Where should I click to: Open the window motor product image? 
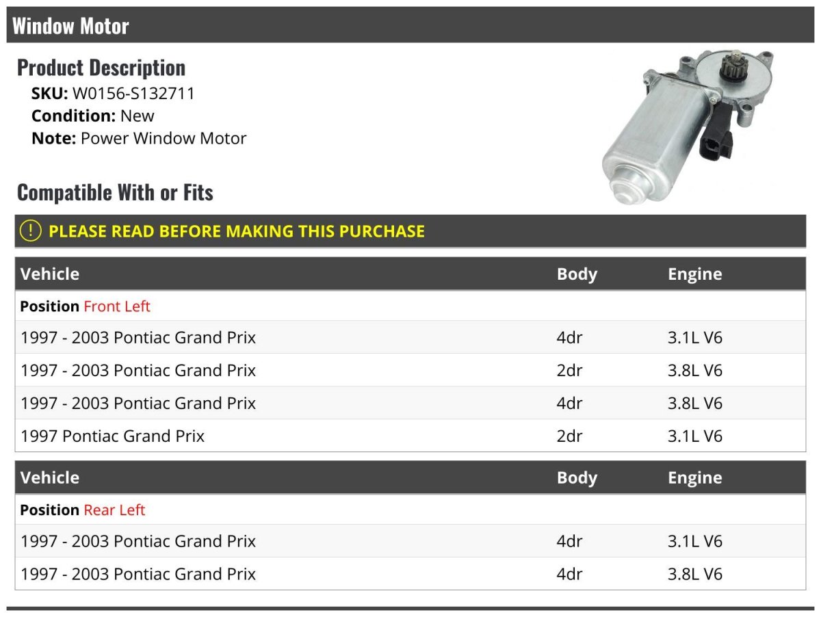tap(687, 125)
